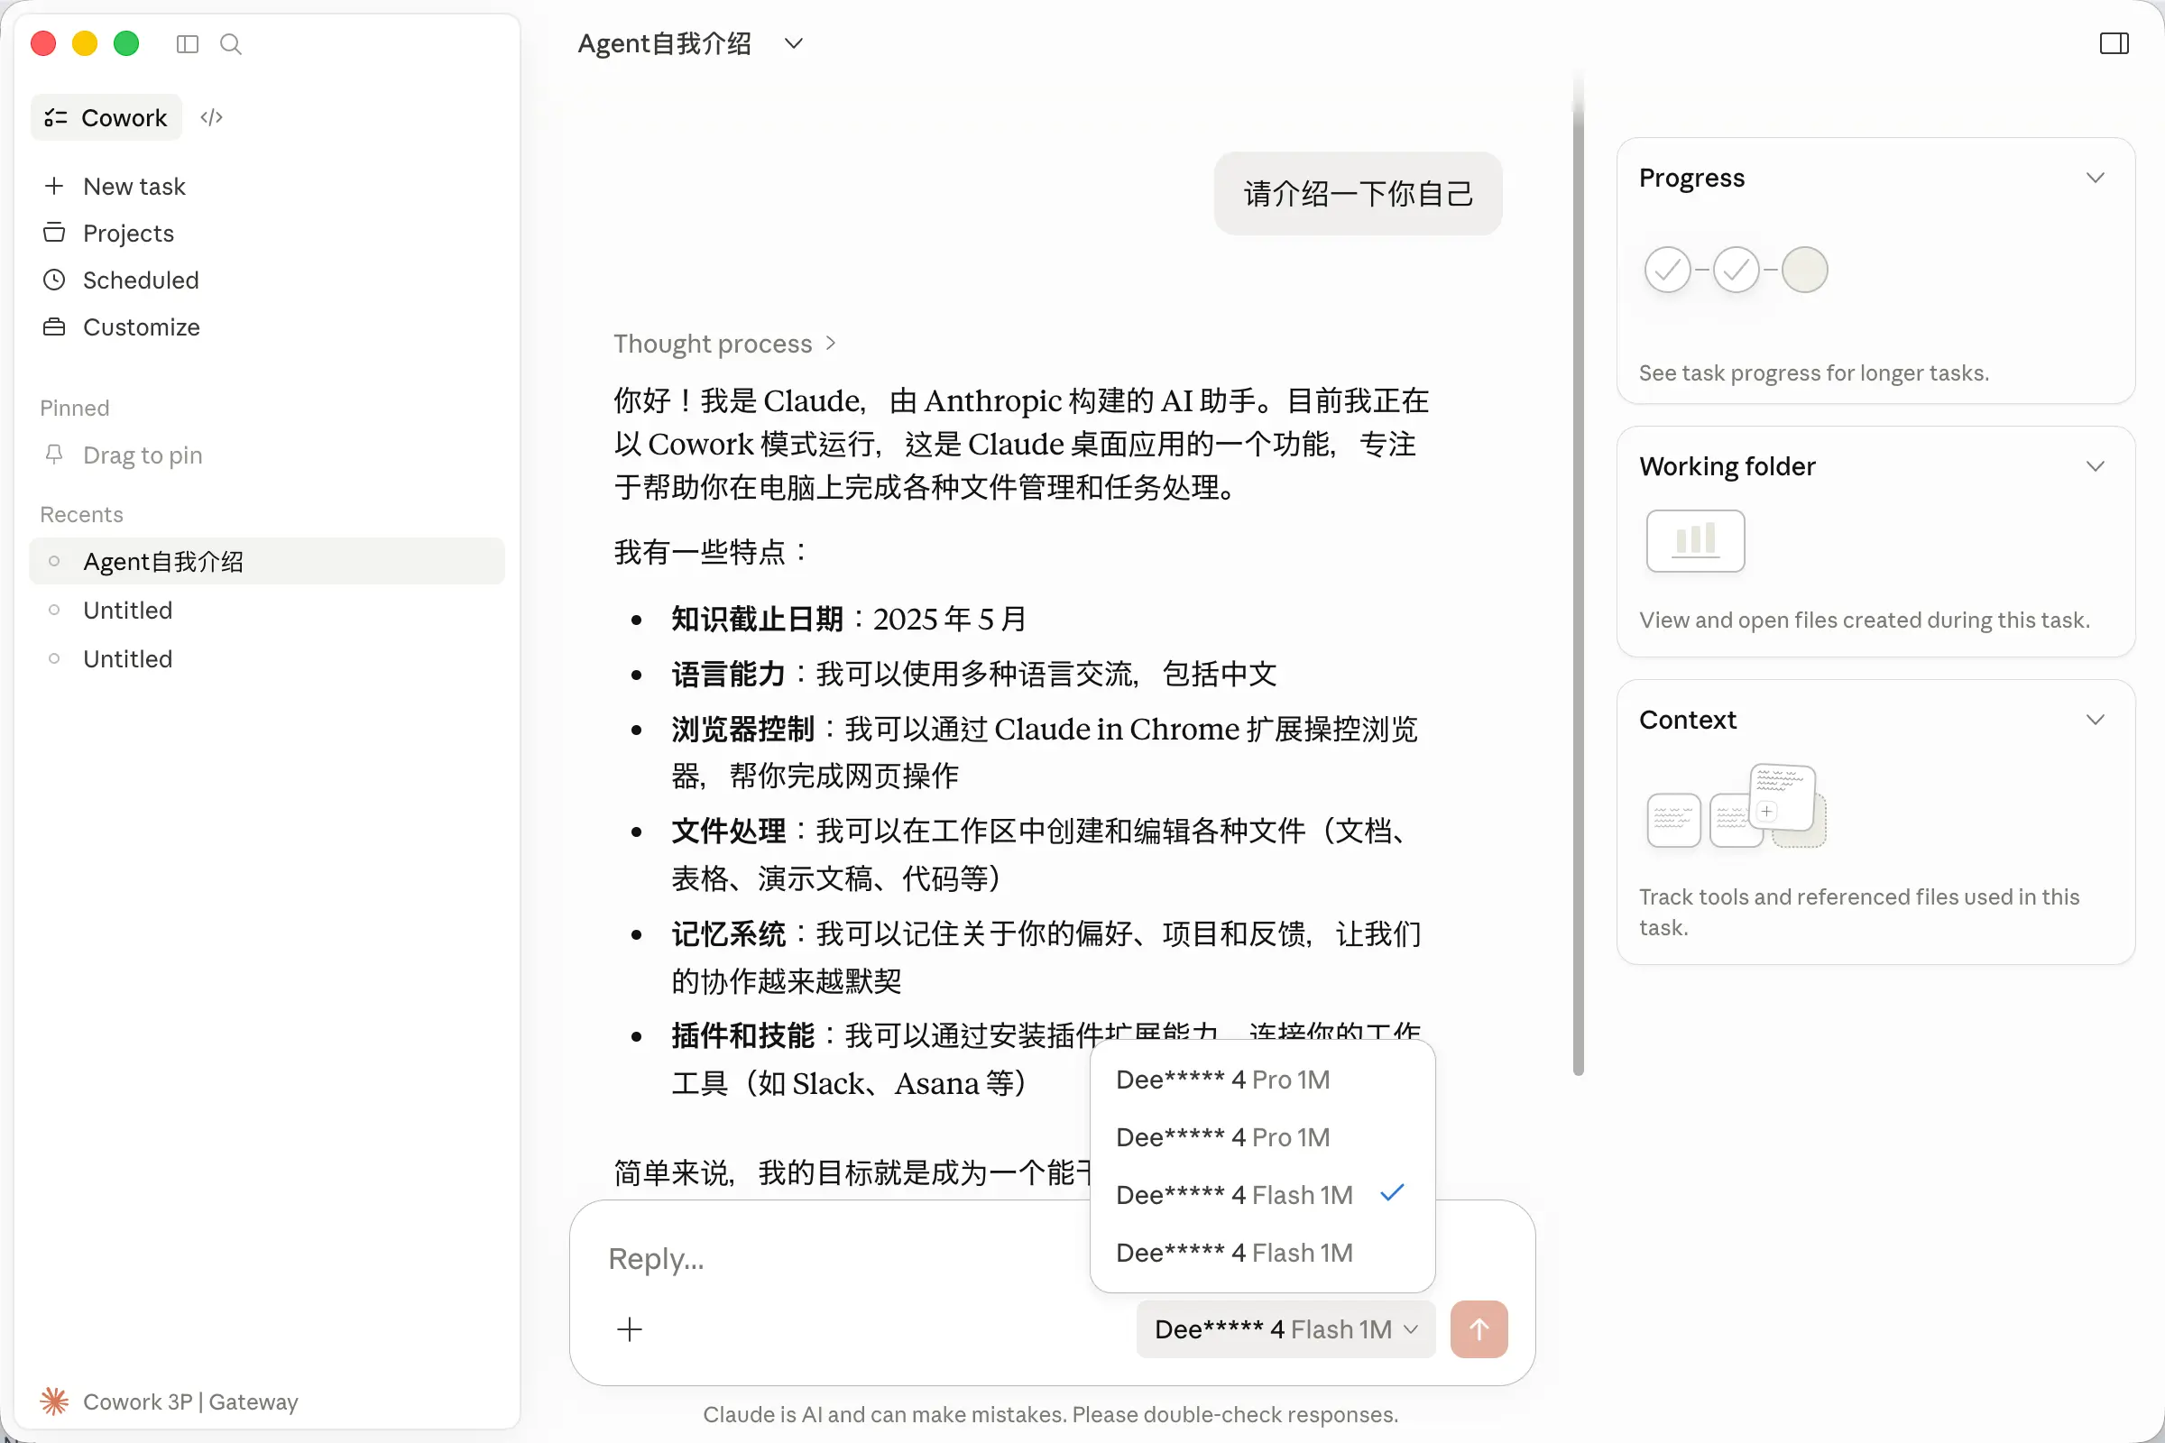Collapse the Progress panel chevron
Screen dimensions: 2165x1443
(2095, 178)
